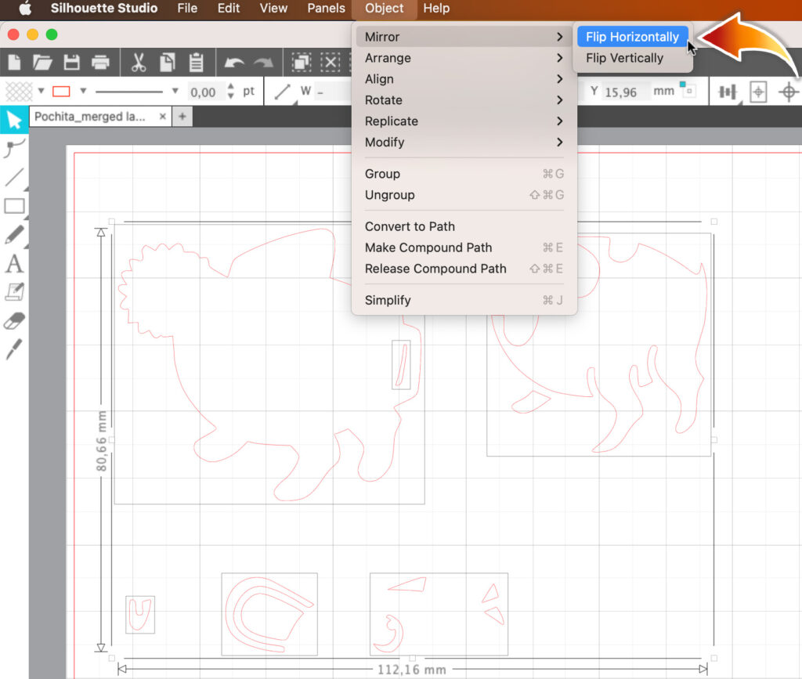
Task: Close the Pochita_merged document tab
Action: (x=161, y=116)
